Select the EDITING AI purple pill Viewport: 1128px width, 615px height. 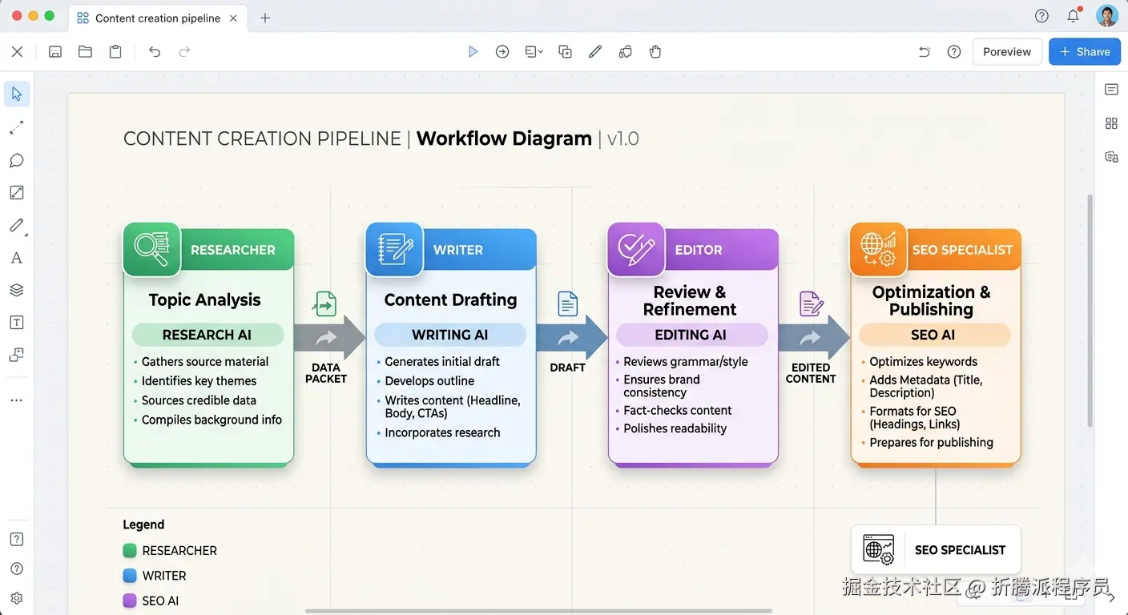pyautogui.click(x=691, y=335)
